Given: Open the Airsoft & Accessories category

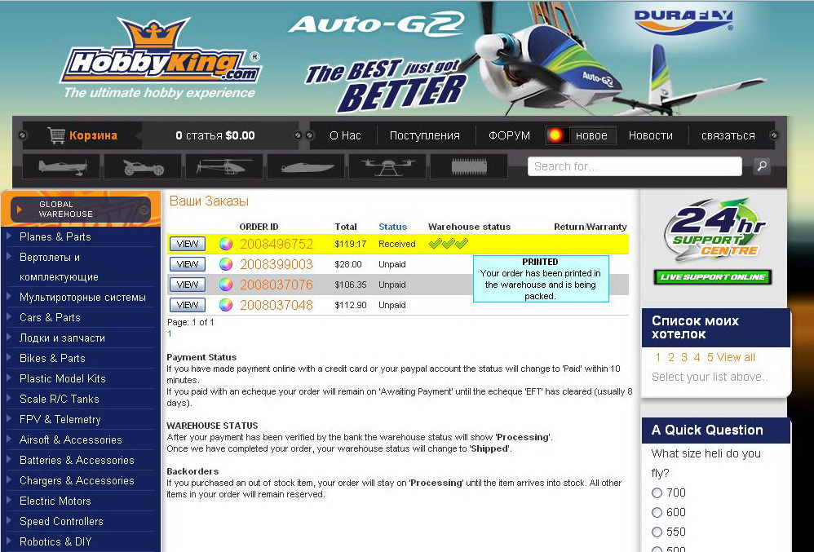Looking at the screenshot, I should (71, 439).
